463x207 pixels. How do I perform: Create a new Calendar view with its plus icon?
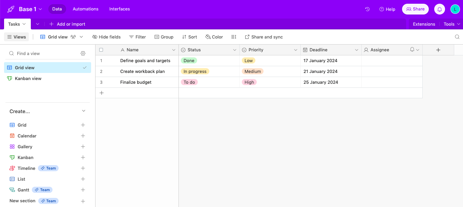pos(83,136)
